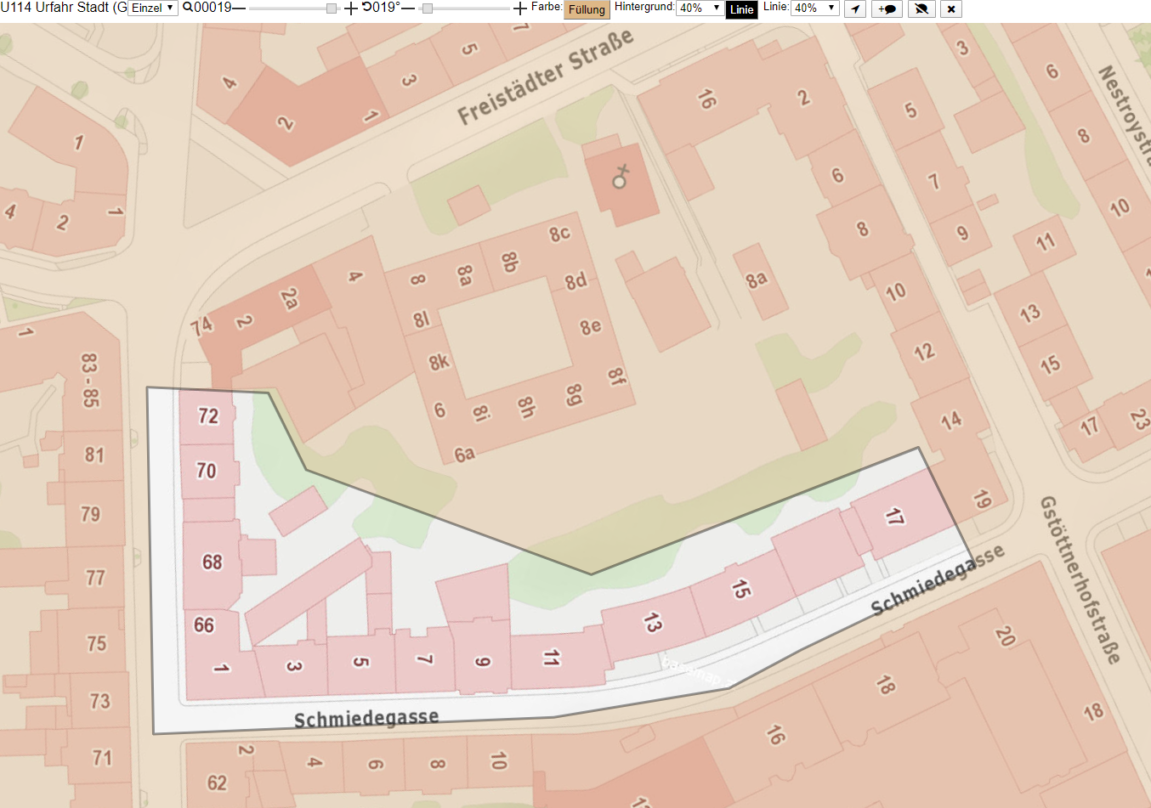Decrease rotation with the minus sign
The height and width of the screenshot is (808, 1151).
408,8
